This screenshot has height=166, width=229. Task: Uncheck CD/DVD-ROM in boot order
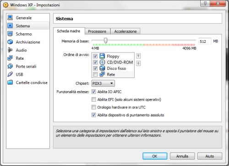coord(95,62)
